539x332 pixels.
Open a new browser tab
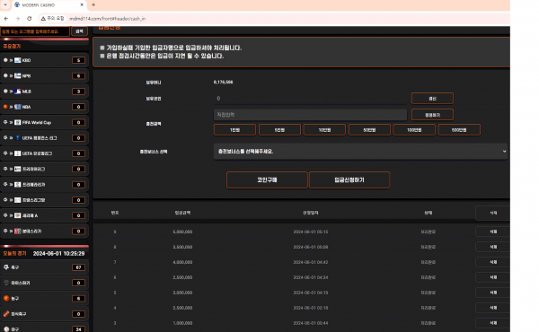point(93,4)
